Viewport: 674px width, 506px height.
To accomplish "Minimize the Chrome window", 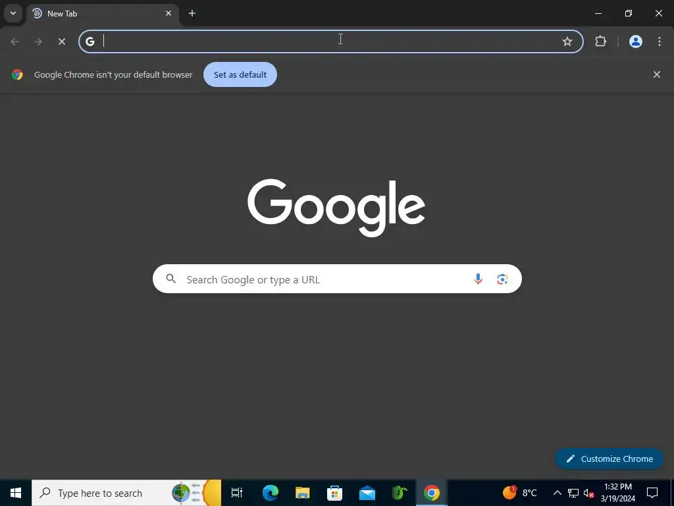I will pyautogui.click(x=598, y=13).
